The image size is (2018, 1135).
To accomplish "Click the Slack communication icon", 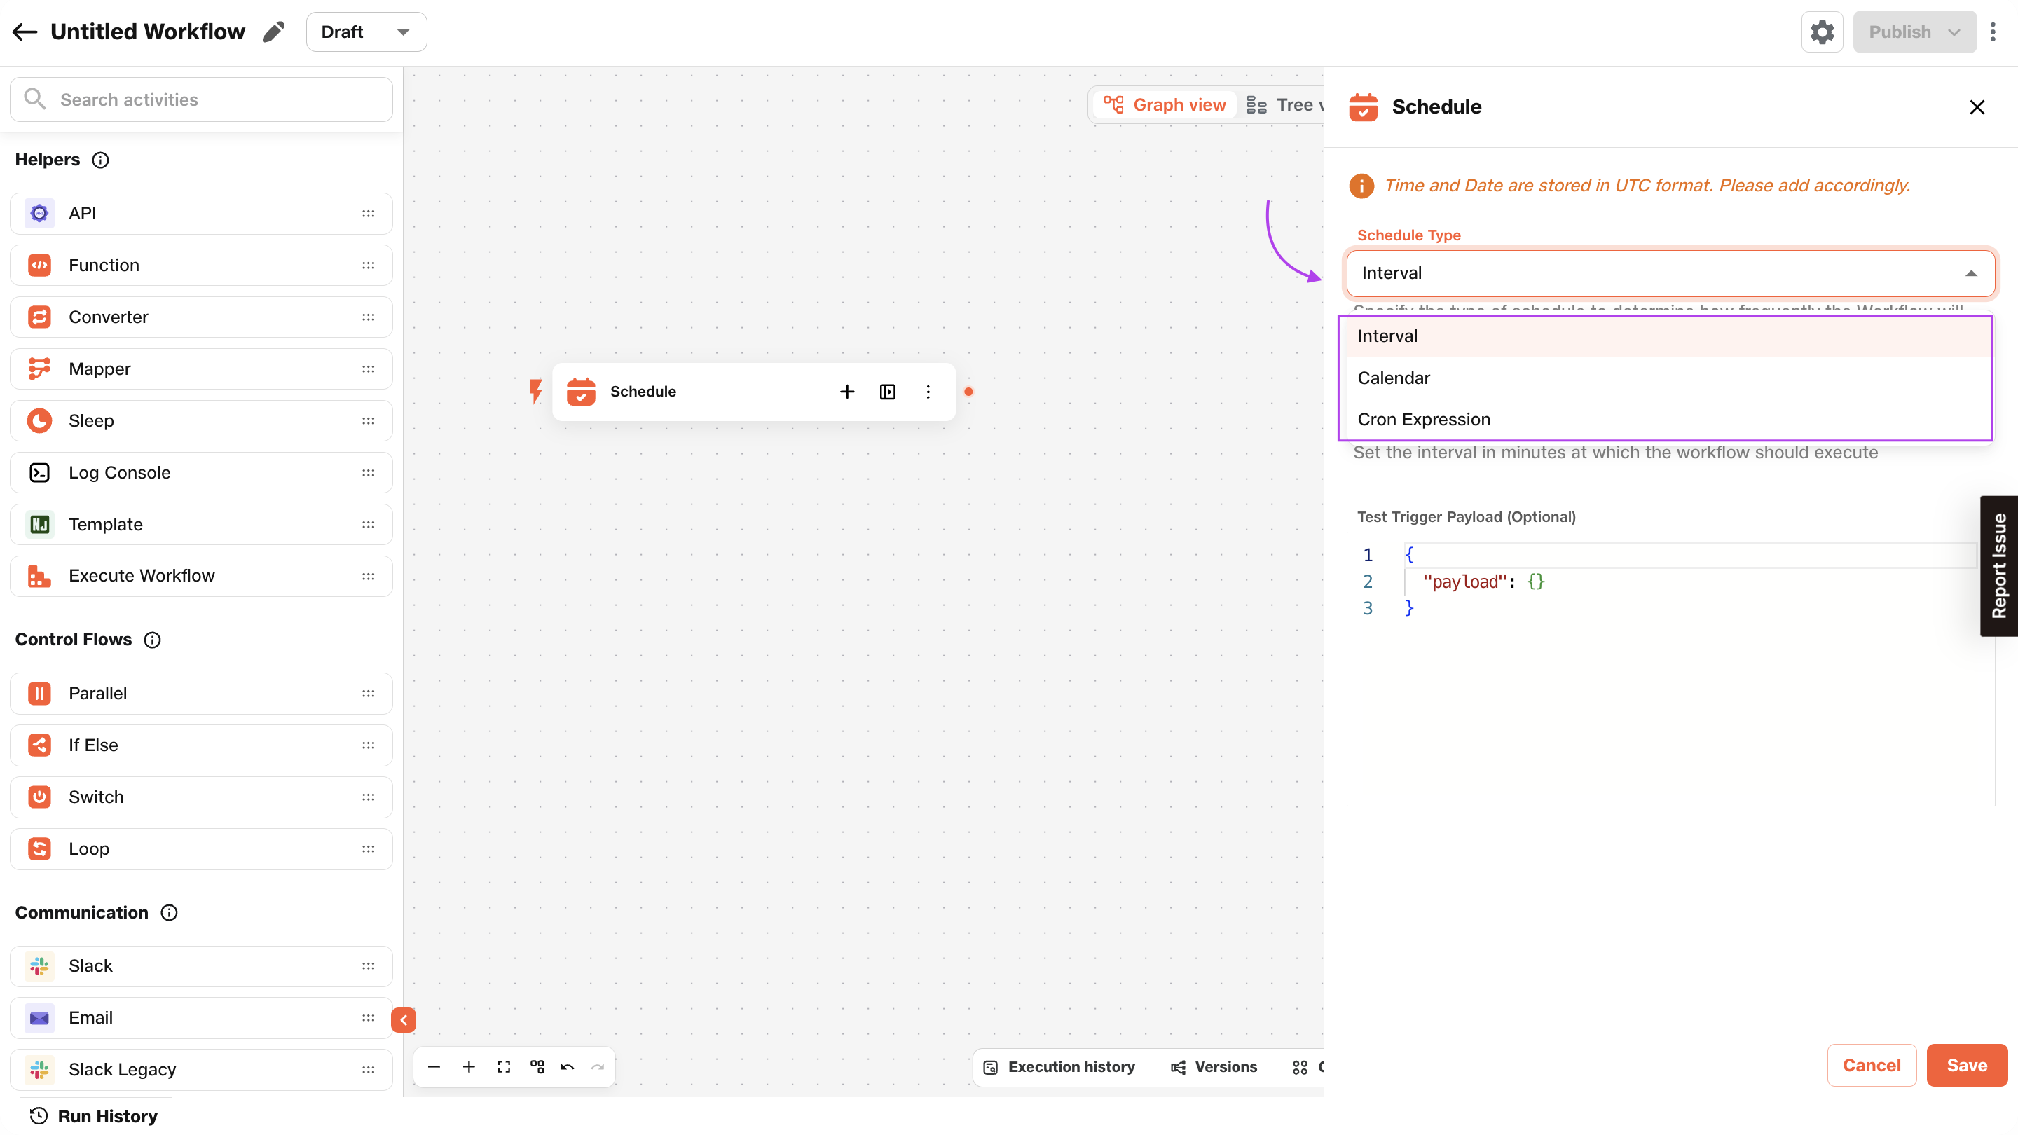I will pyautogui.click(x=39, y=966).
